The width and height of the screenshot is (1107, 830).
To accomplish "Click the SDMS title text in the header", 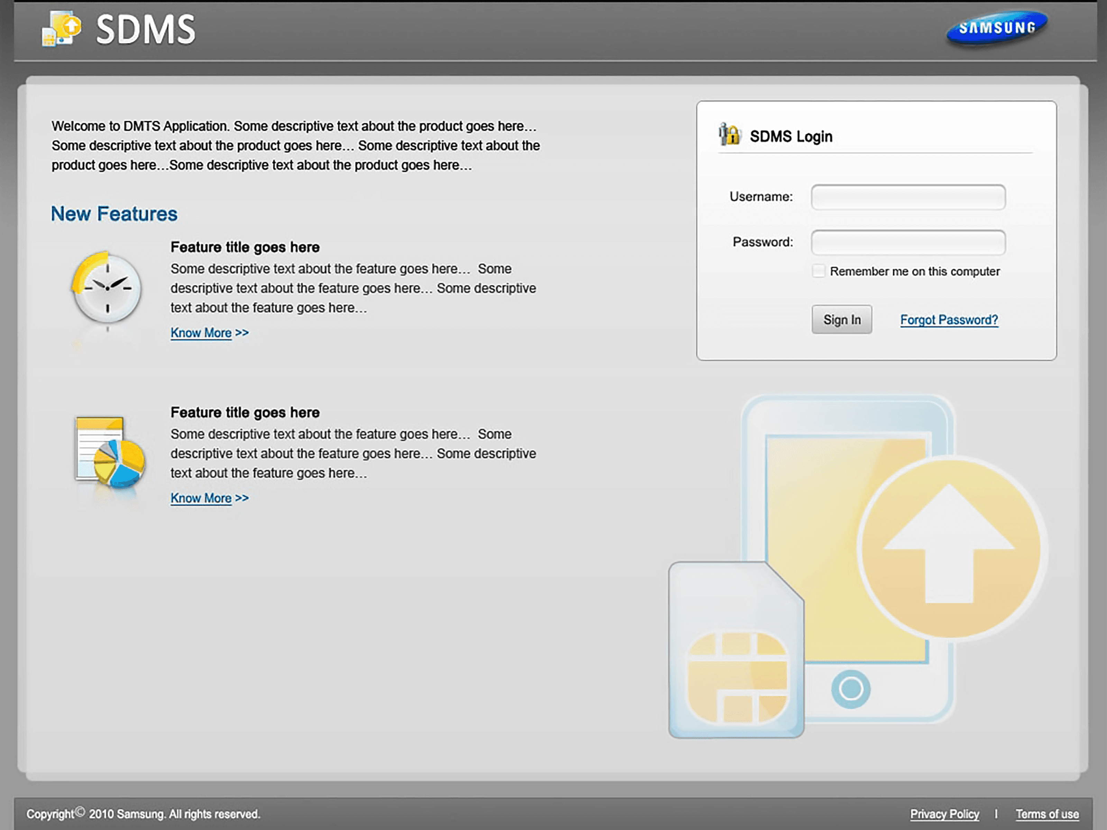I will 145,30.
